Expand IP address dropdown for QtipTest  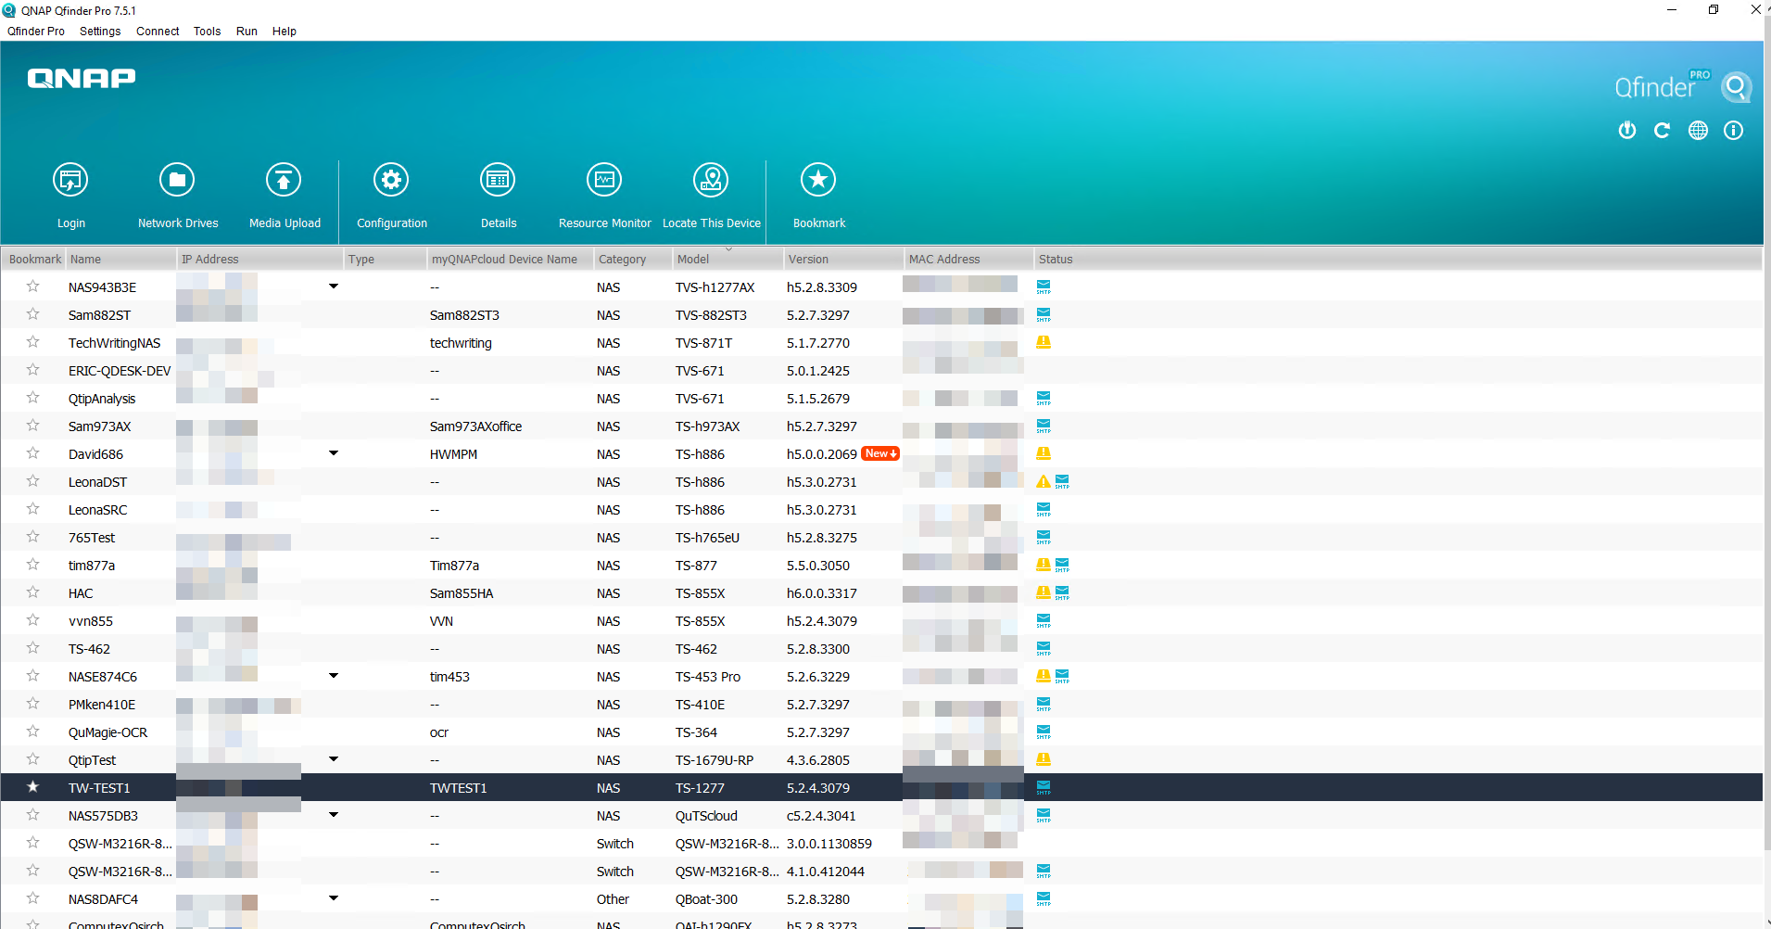coord(334,759)
